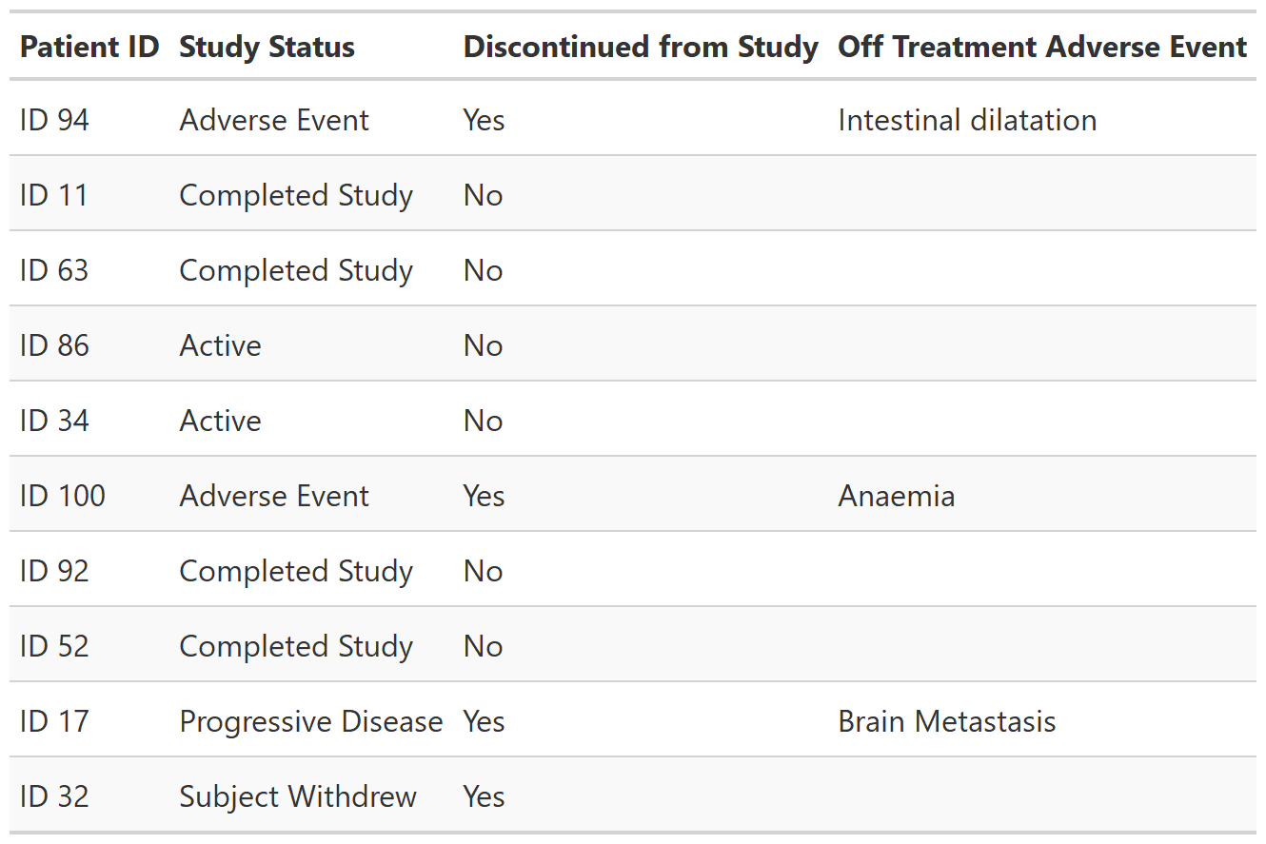Image resolution: width=1266 pixels, height=844 pixels.
Task: Click the Intestinal dilatation adverse event cell
Action: (967, 120)
